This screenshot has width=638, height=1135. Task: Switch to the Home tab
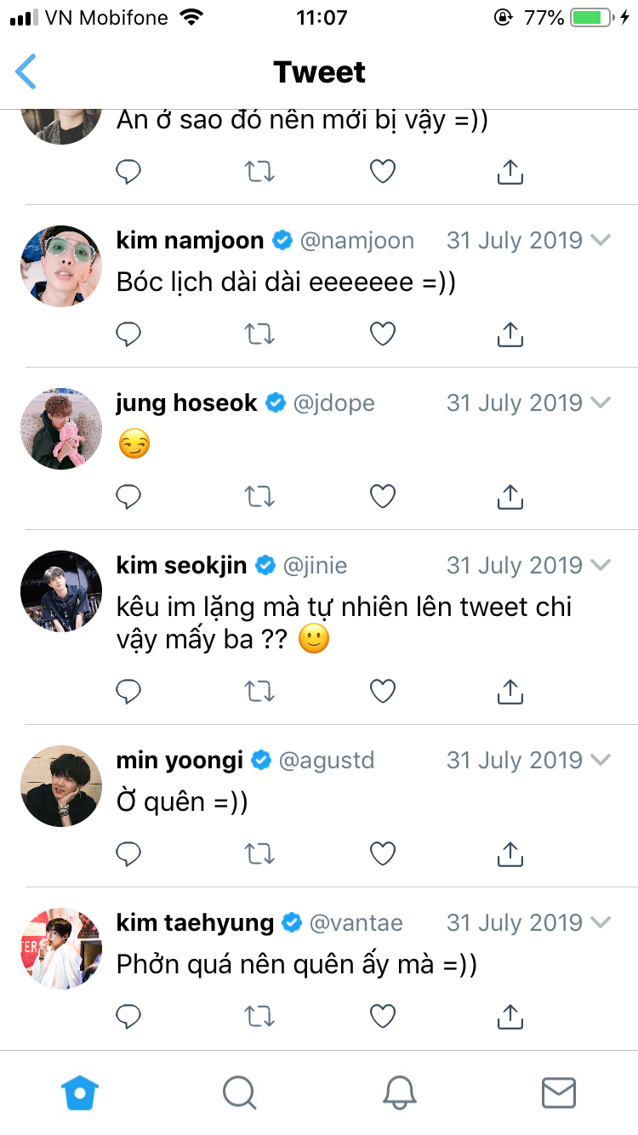pos(80,1092)
